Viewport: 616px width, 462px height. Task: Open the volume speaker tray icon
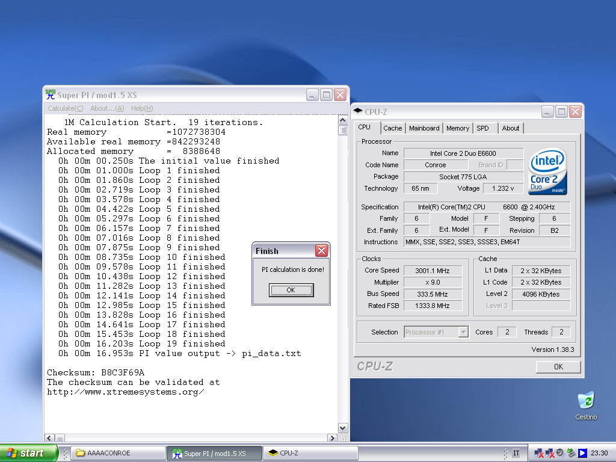pos(560,453)
